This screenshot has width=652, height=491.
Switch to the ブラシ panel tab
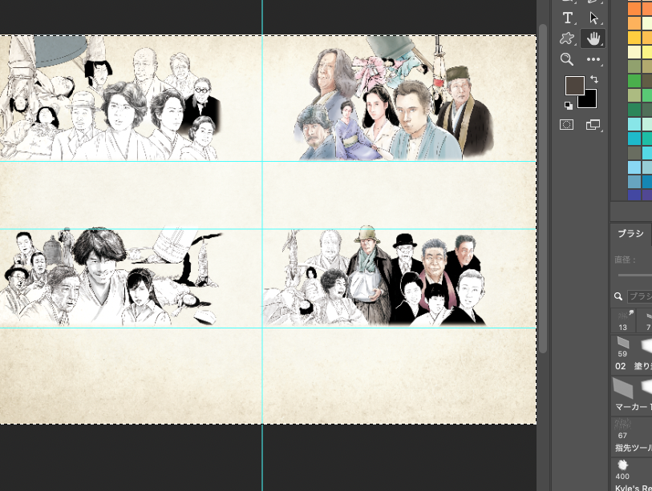tap(630, 233)
